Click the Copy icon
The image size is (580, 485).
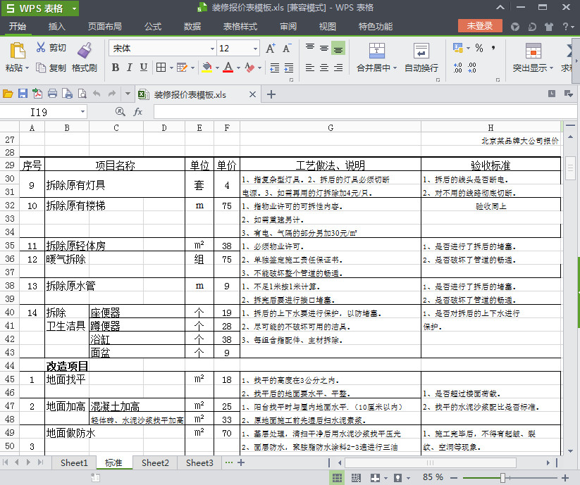point(41,68)
